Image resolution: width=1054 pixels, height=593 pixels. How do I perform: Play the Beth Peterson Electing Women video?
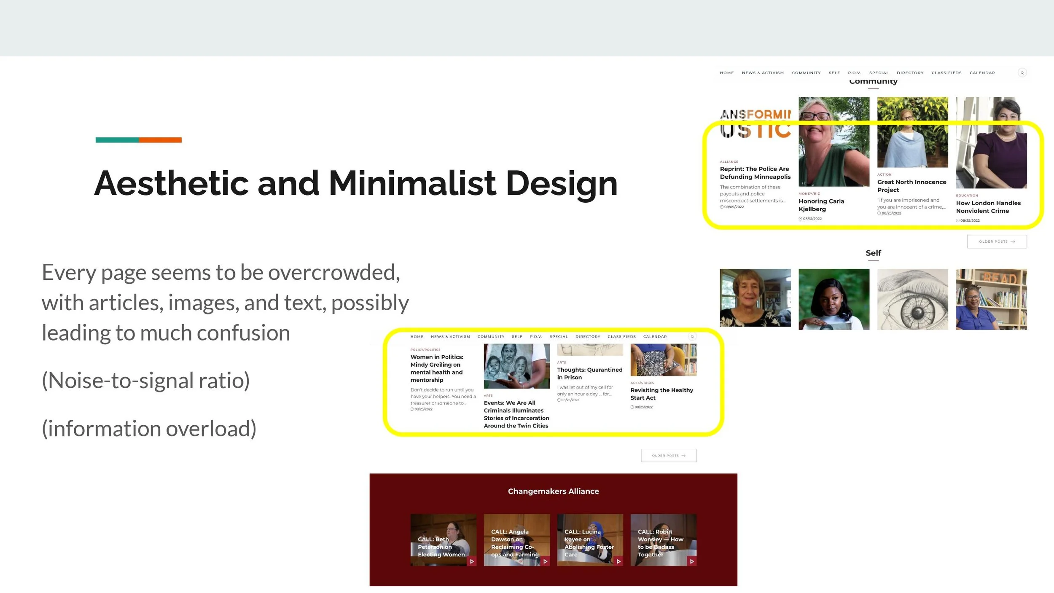[x=472, y=561]
